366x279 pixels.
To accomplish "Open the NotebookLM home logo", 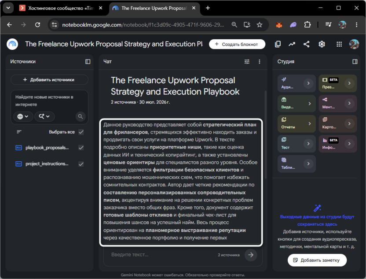I will [x=12, y=44].
